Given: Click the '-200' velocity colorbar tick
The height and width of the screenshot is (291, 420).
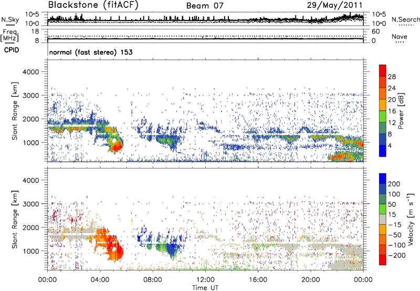Looking at the screenshot, I should 396,255.
